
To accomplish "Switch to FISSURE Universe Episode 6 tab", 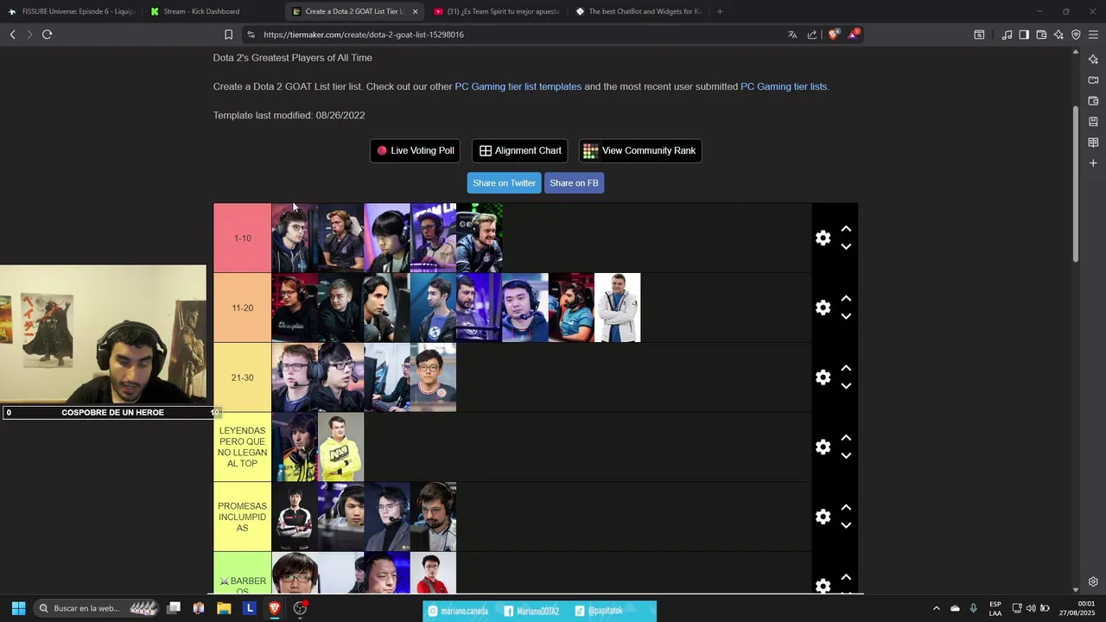I will [72, 11].
